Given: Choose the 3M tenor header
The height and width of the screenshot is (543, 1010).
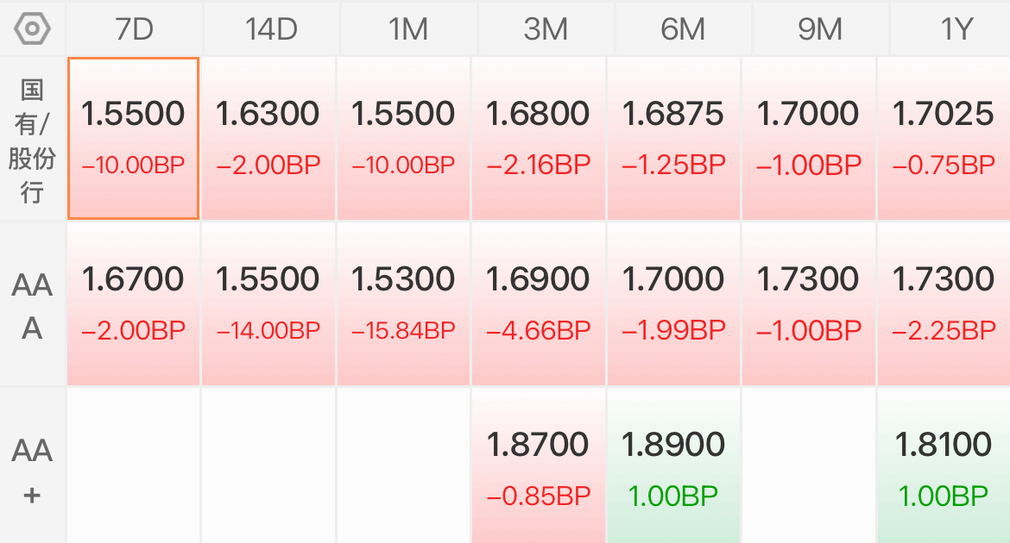Looking at the screenshot, I should pos(546,29).
